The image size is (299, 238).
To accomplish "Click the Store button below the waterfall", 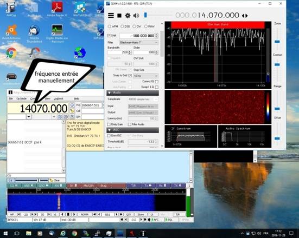I will tap(141, 214).
